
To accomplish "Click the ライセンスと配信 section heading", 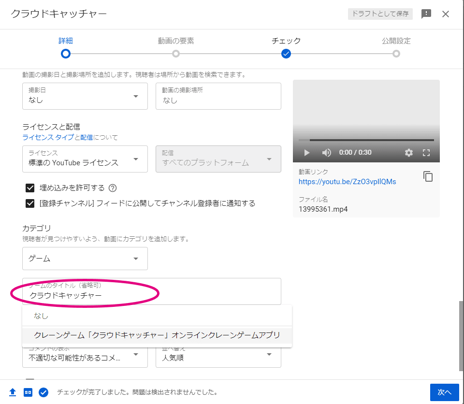I will [x=51, y=127].
